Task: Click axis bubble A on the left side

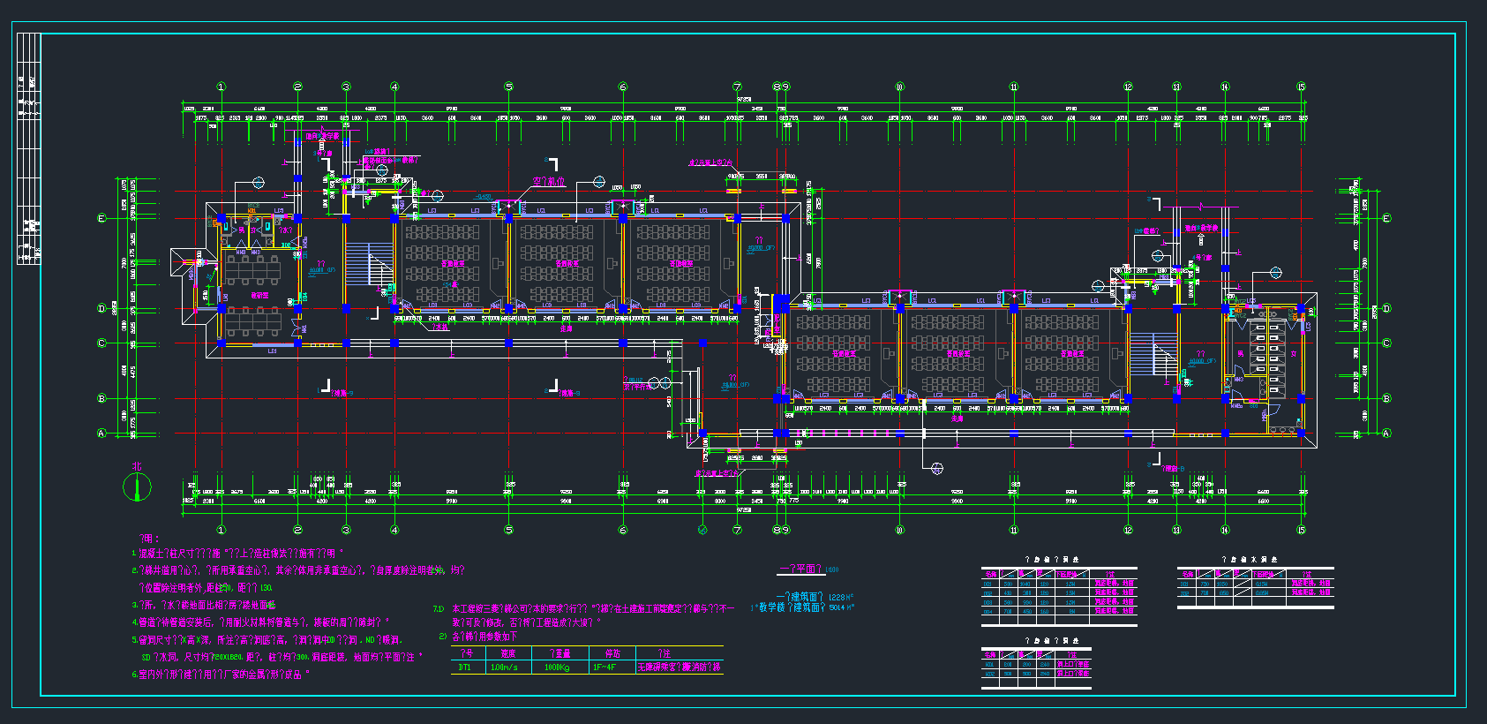Action: click(101, 434)
